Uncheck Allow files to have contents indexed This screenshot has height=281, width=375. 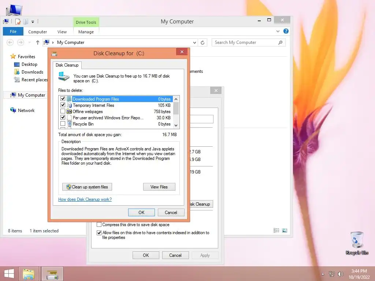(x=99, y=233)
